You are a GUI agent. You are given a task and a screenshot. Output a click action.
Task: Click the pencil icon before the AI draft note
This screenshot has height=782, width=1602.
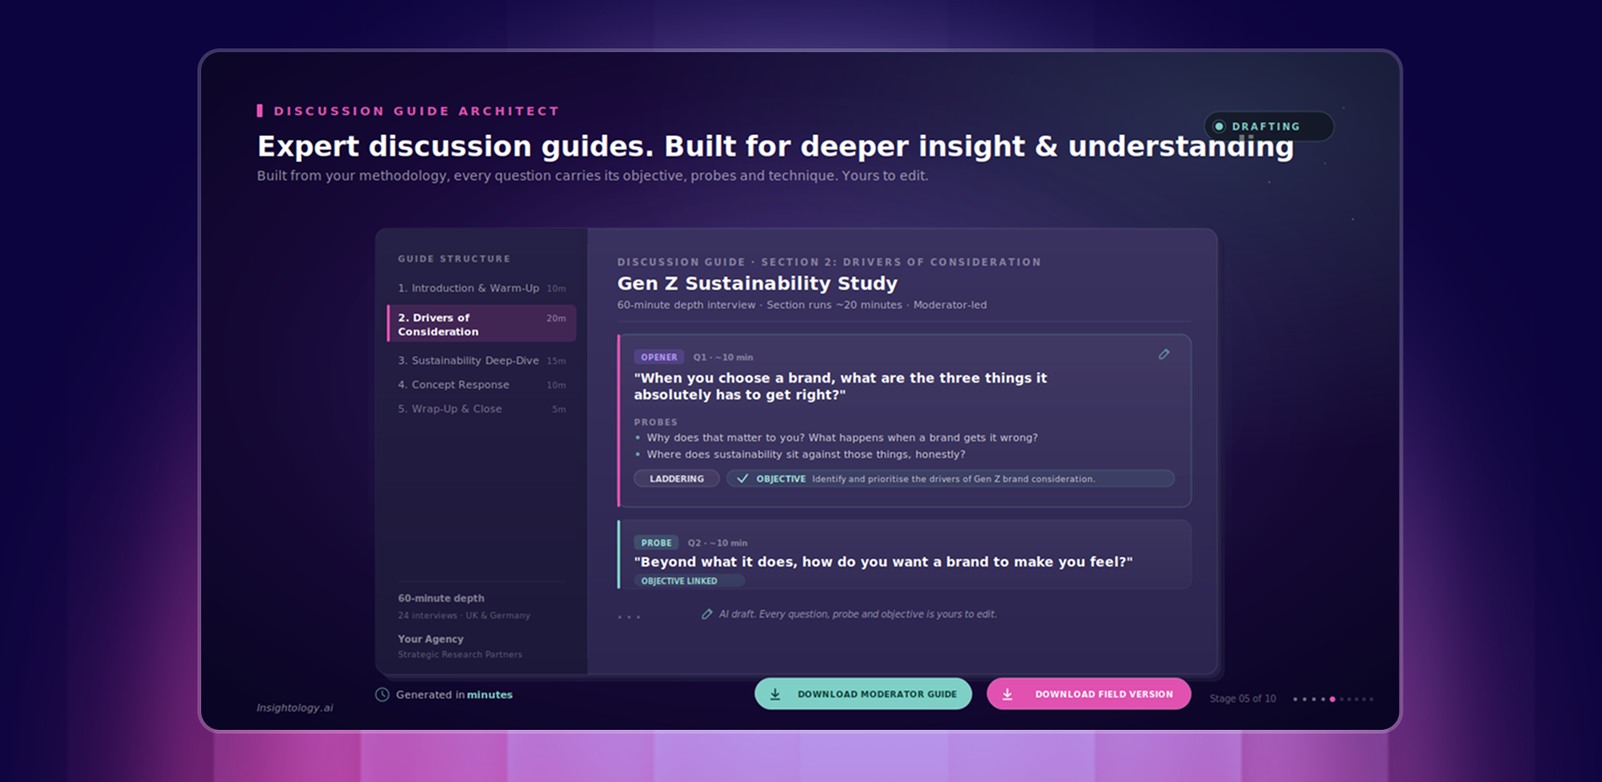coord(707,614)
